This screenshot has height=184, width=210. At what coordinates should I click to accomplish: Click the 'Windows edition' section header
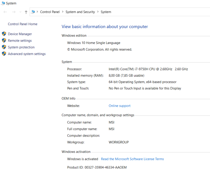click(x=74, y=36)
